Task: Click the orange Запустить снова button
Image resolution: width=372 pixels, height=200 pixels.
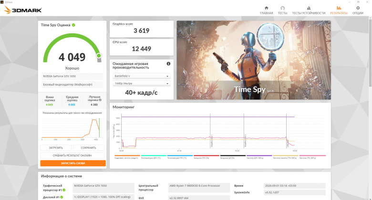Action: 73,163
